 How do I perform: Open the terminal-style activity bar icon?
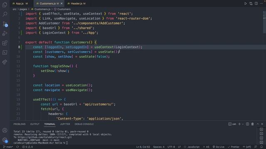5,53
